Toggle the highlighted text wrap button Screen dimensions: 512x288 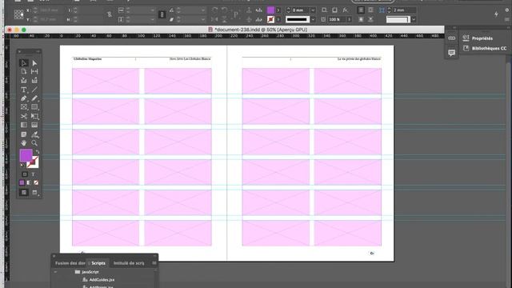[361, 10]
